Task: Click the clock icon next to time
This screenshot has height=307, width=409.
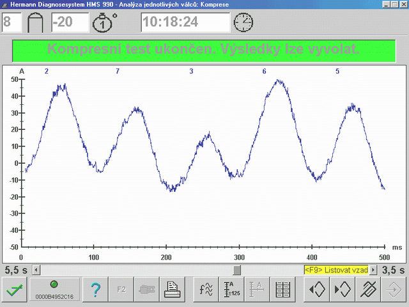Action: [x=243, y=22]
